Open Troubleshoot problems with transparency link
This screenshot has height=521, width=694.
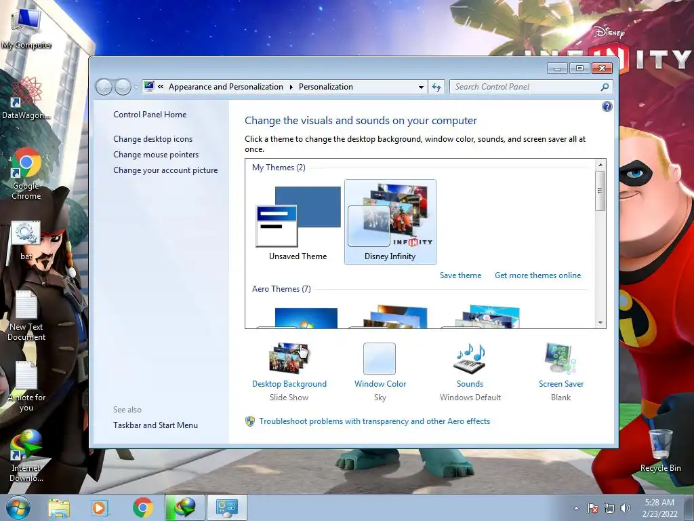coord(374,421)
